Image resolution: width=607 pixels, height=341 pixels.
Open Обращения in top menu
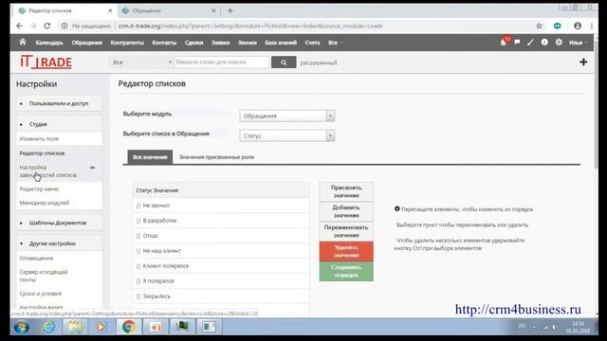pyautogui.click(x=86, y=43)
